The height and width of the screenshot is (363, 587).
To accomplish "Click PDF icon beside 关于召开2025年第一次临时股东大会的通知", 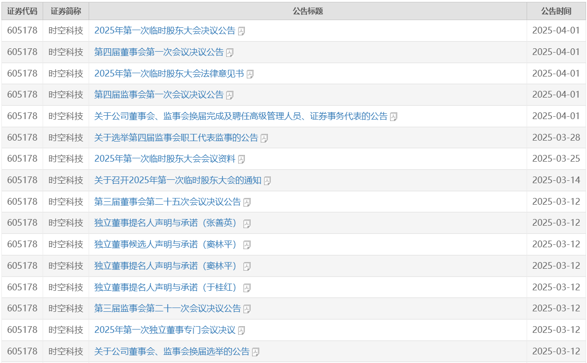I will (x=267, y=181).
